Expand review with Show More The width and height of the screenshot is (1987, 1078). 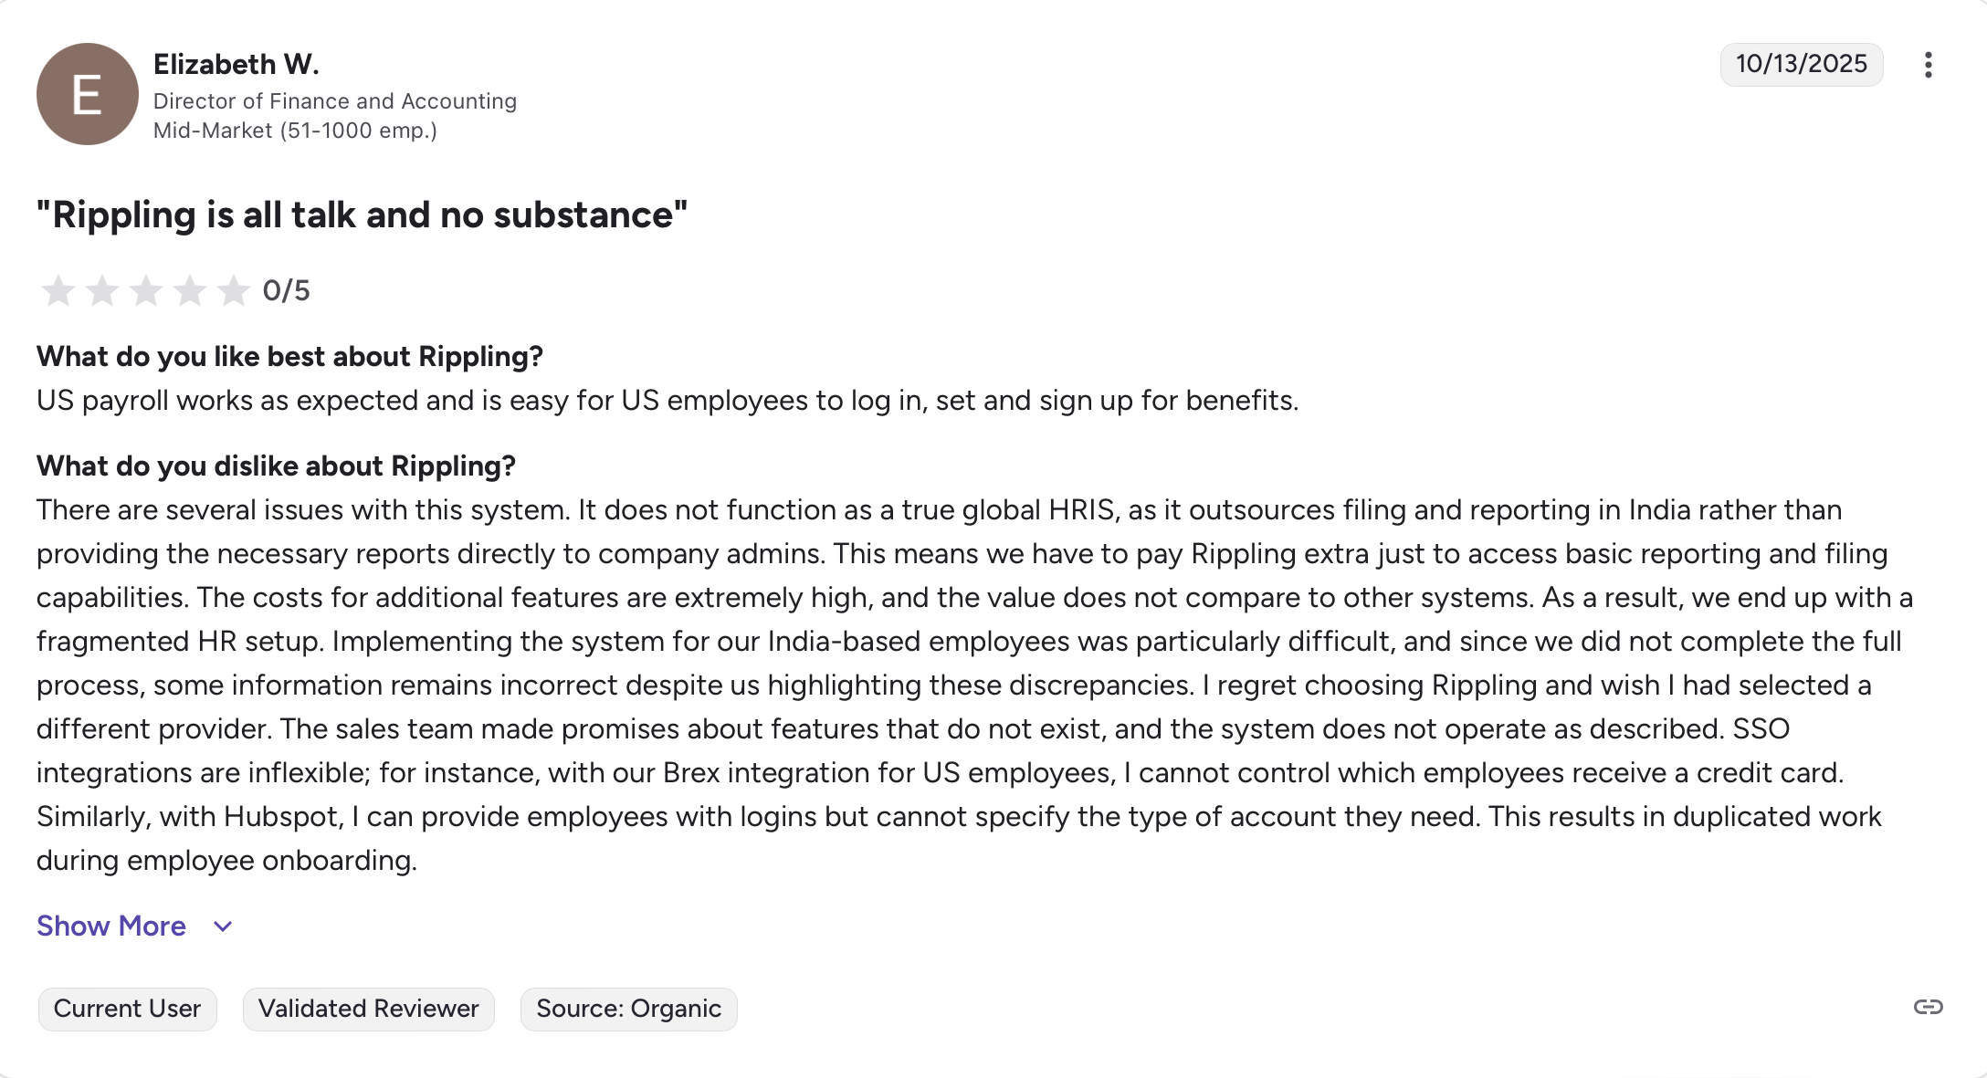click(111, 926)
